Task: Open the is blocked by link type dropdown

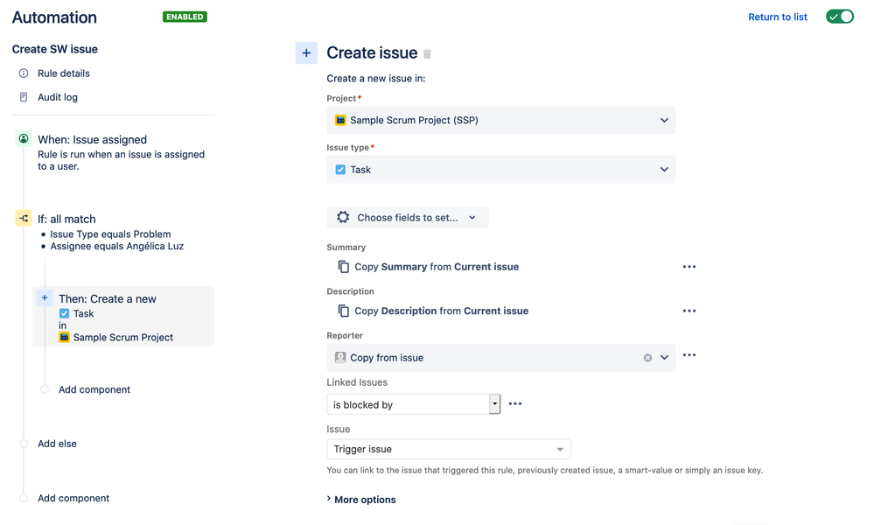Action: point(413,404)
